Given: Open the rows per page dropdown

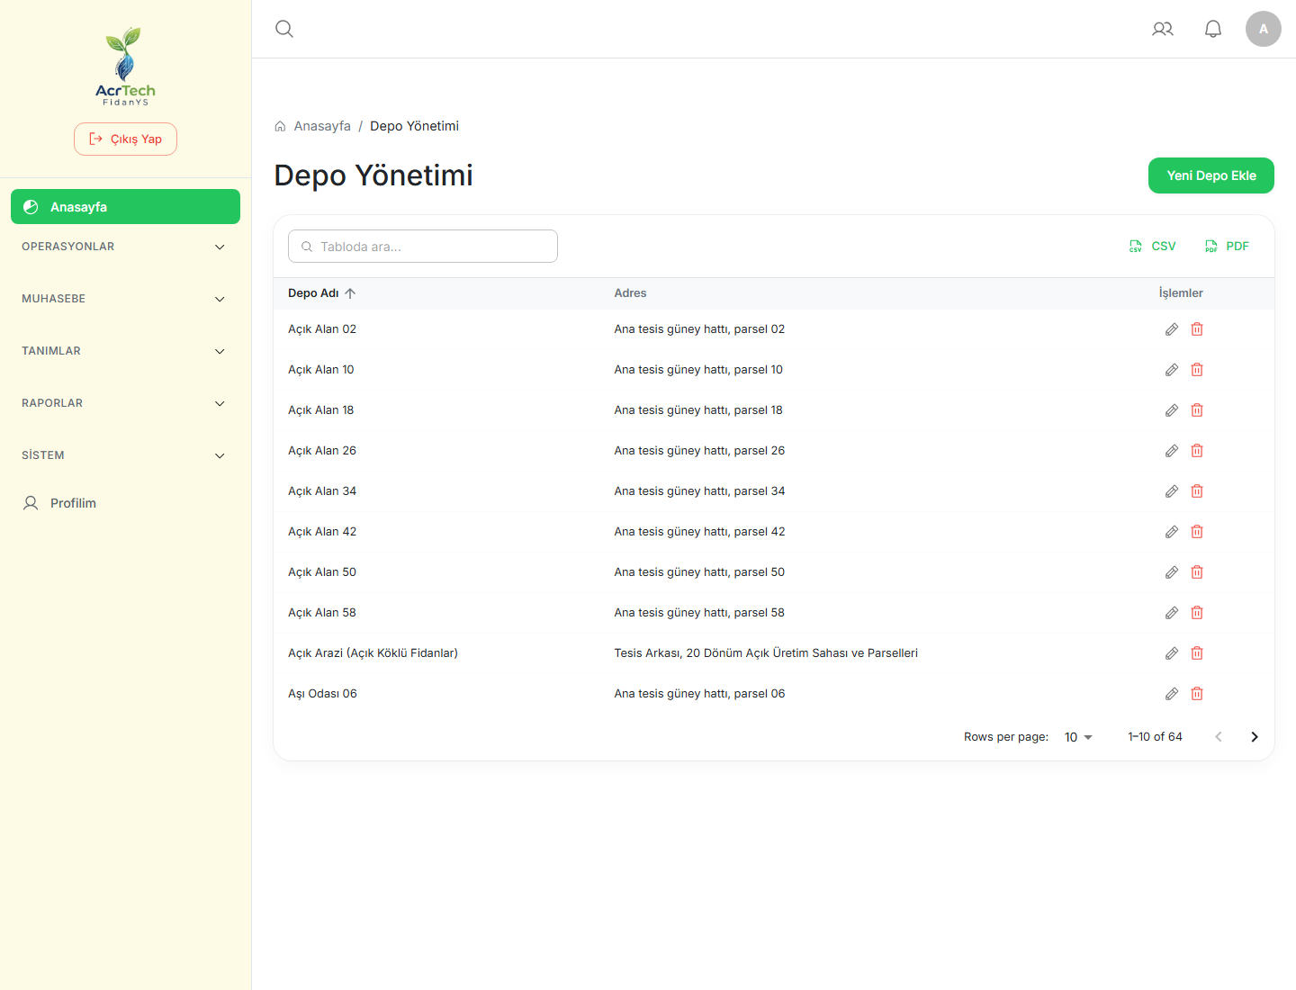Looking at the screenshot, I should 1078,737.
